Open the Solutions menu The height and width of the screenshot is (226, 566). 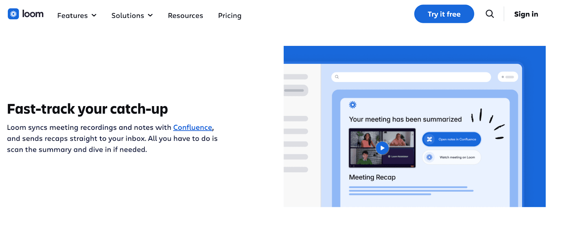(x=132, y=16)
